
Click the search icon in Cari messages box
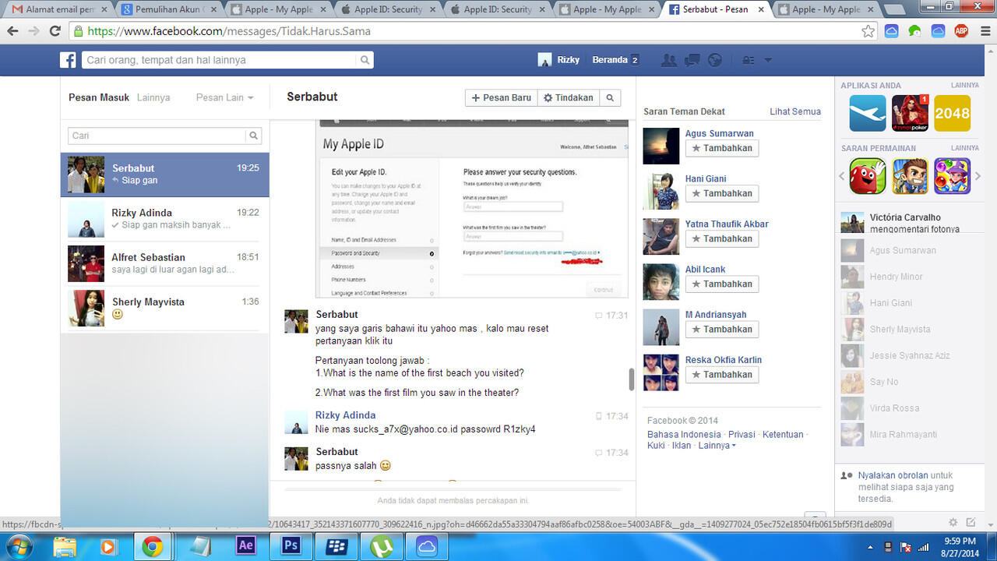tap(253, 136)
